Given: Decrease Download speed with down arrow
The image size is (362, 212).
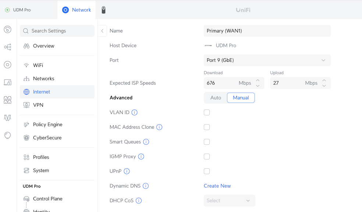Looking at the screenshot, I should click(258, 86).
